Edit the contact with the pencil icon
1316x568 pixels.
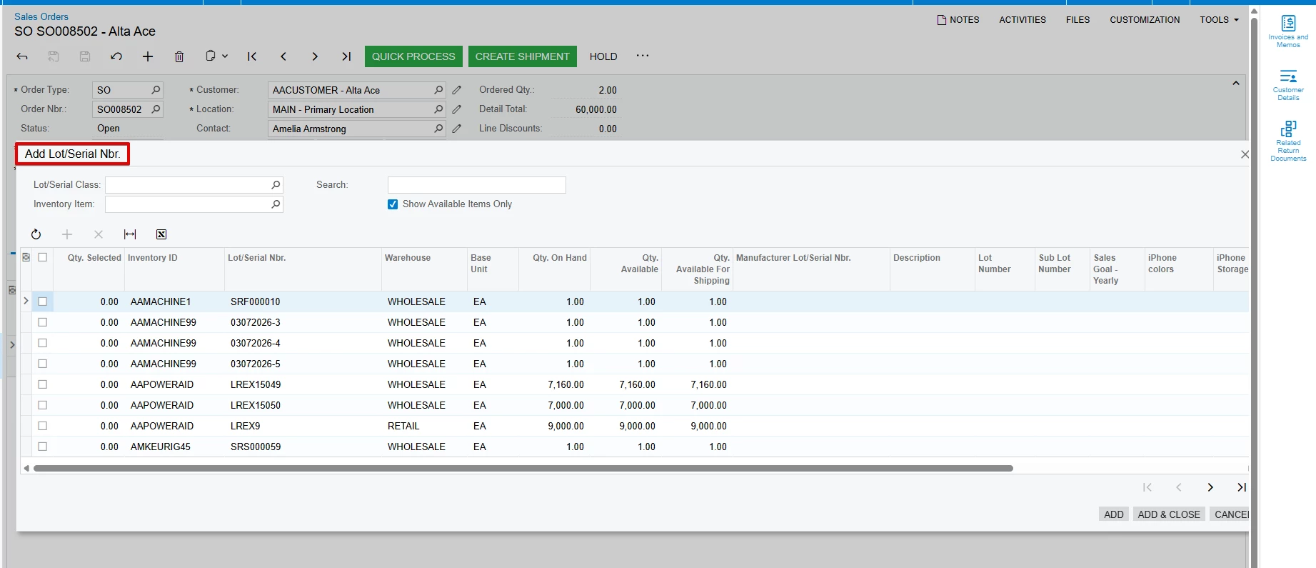[x=457, y=129]
